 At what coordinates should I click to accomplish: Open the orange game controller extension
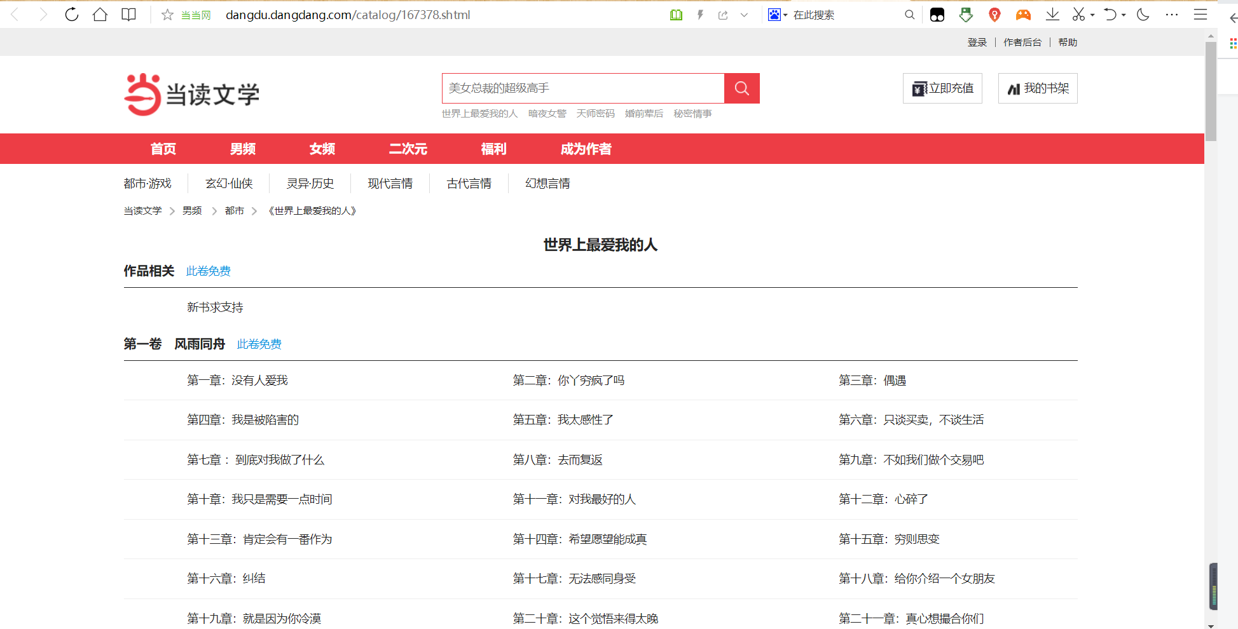coord(1023,15)
